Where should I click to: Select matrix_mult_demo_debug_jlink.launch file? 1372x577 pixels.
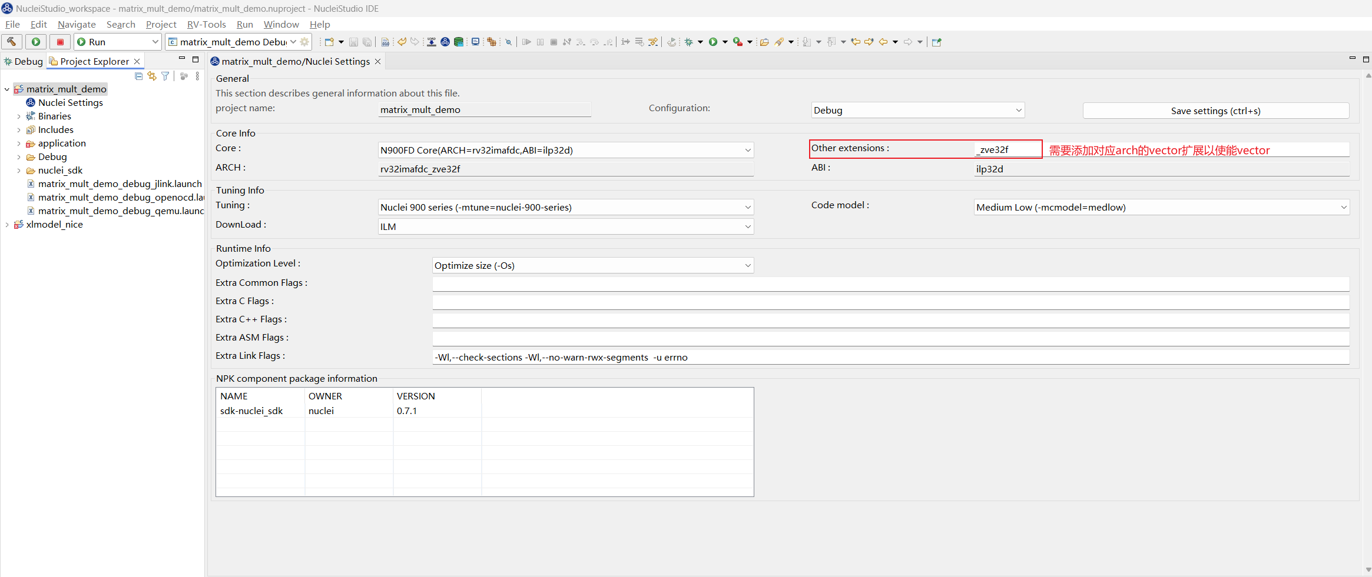(x=120, y=184)
